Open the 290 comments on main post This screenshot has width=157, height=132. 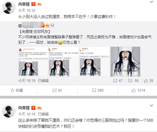pos(98,90)
